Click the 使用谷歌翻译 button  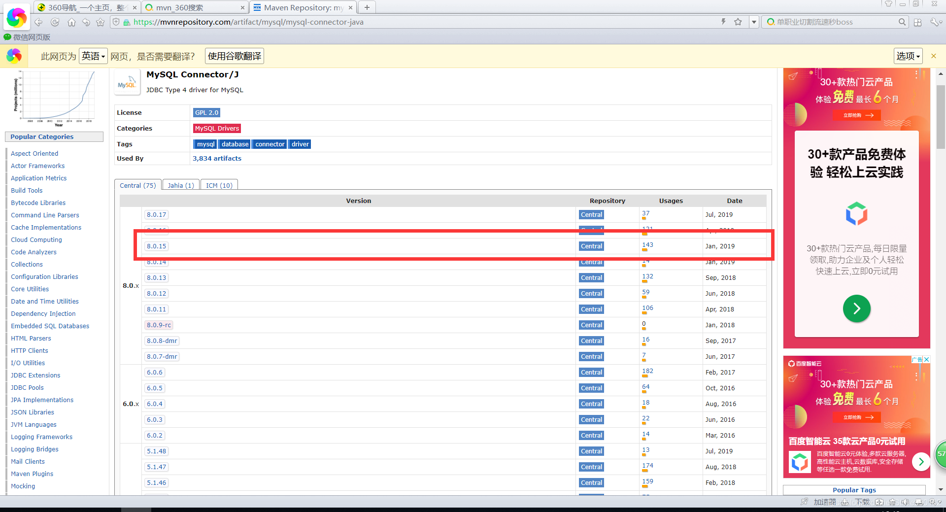(235, 56)
